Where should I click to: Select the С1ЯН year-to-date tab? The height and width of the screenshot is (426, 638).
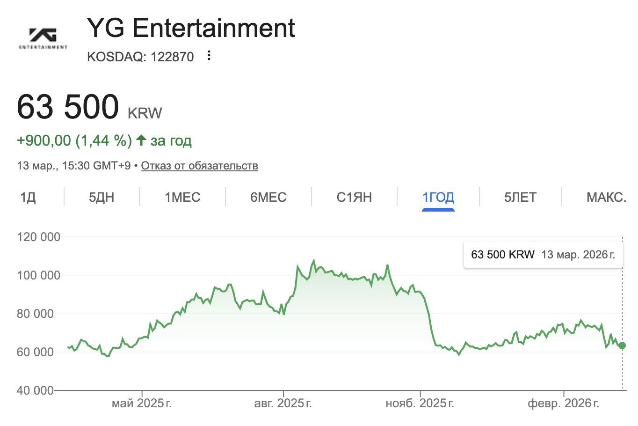354,197
